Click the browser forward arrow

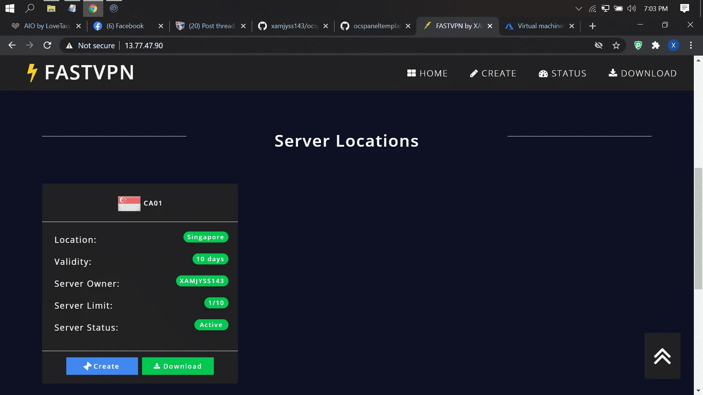point(30,45)
